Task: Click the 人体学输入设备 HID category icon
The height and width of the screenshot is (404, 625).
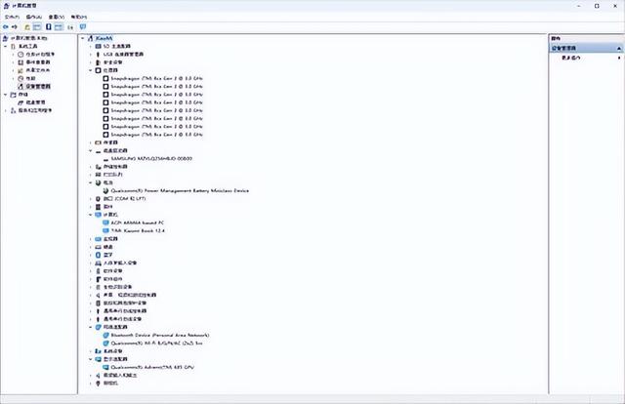Action: click(98, 263)
